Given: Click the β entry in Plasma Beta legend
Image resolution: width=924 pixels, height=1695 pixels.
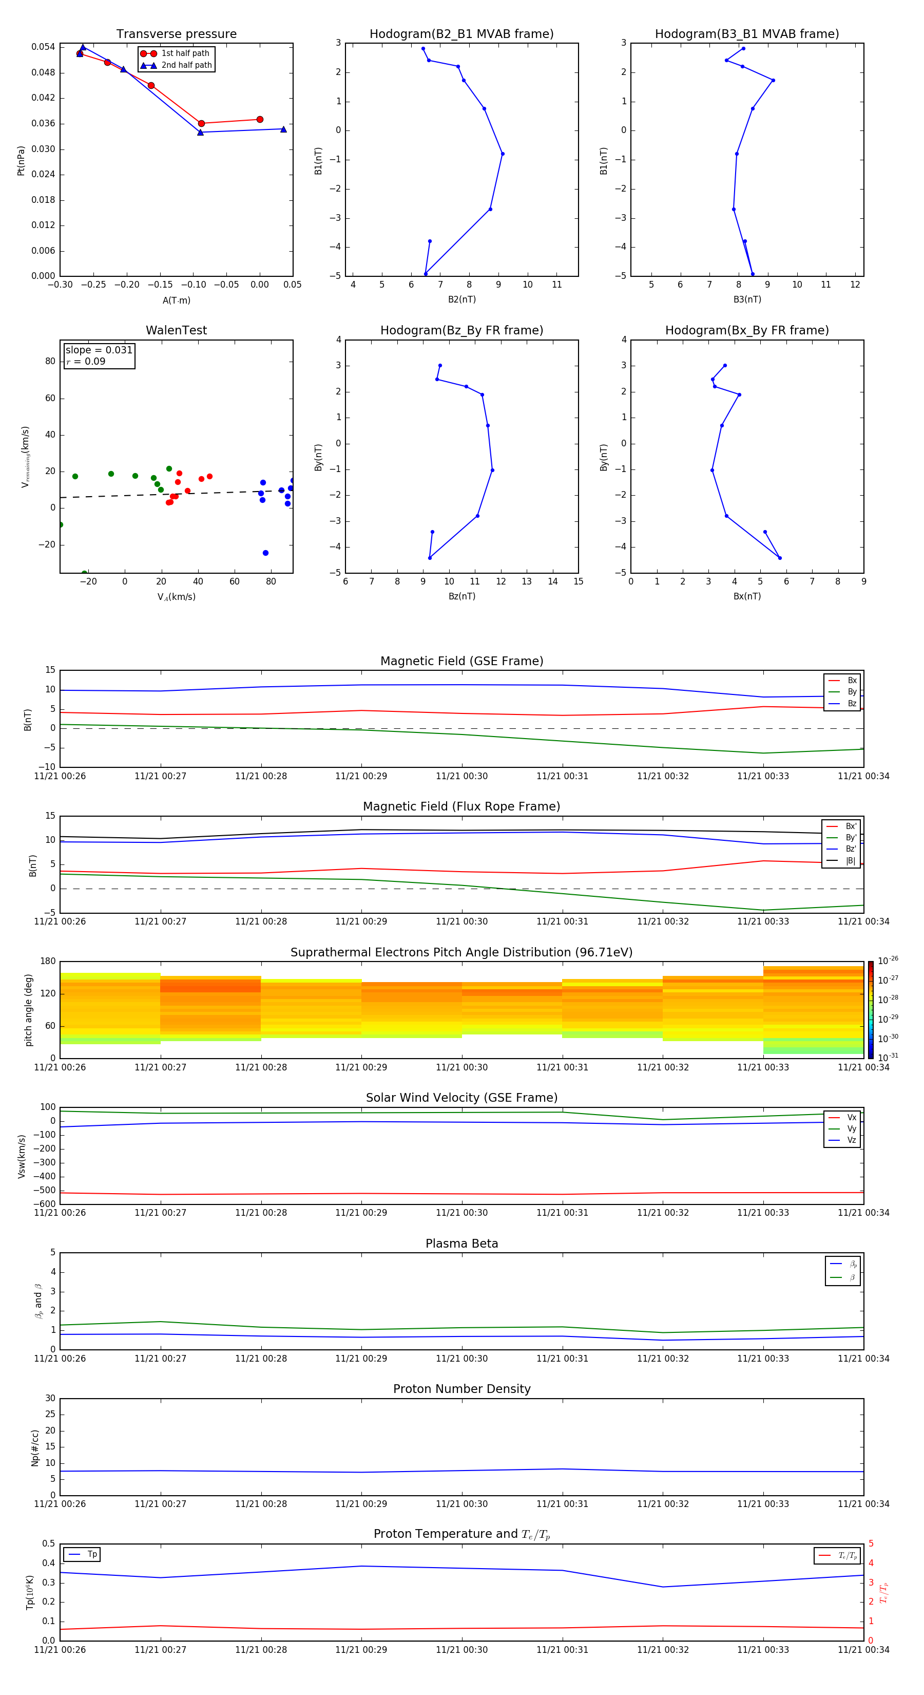Looking at the screenshot, I should (x=843, y=1278).
